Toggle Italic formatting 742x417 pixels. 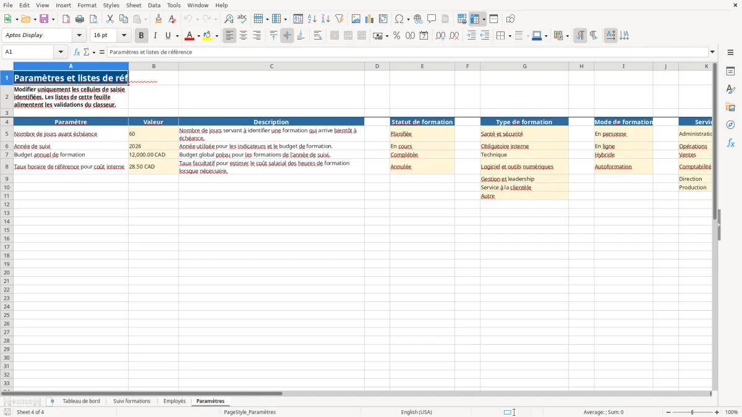[155, 36]
